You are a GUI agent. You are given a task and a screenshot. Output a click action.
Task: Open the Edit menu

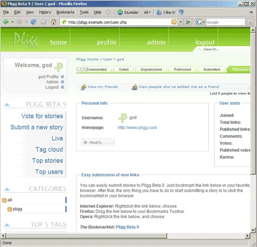pos(17,12)
